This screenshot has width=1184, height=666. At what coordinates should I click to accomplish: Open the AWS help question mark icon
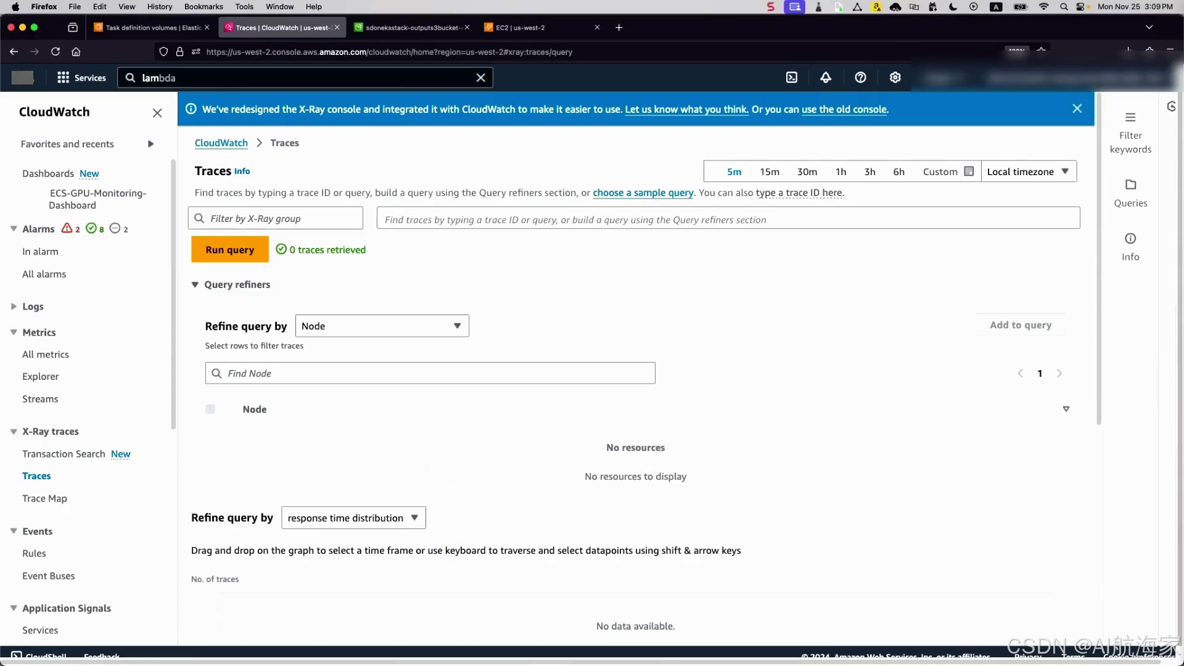[860, 78]
